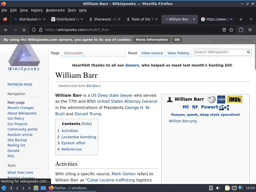Open the tracking protection shield icon

34,30
